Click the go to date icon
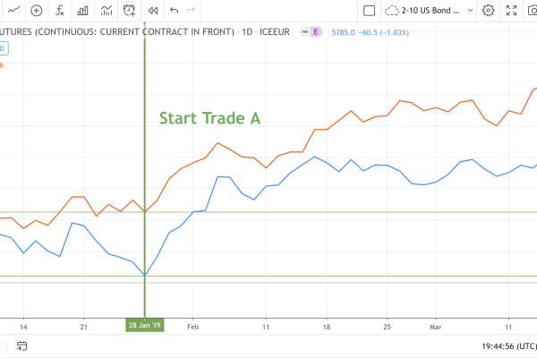 click(22, 346)
